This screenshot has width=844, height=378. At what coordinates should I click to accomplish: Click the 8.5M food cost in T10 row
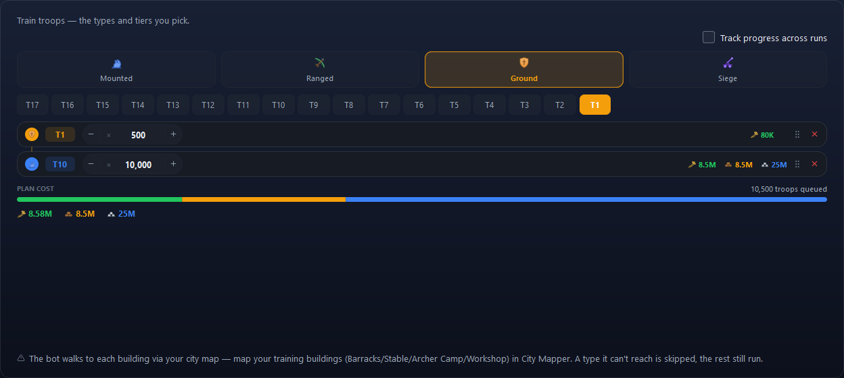(702, 165)
